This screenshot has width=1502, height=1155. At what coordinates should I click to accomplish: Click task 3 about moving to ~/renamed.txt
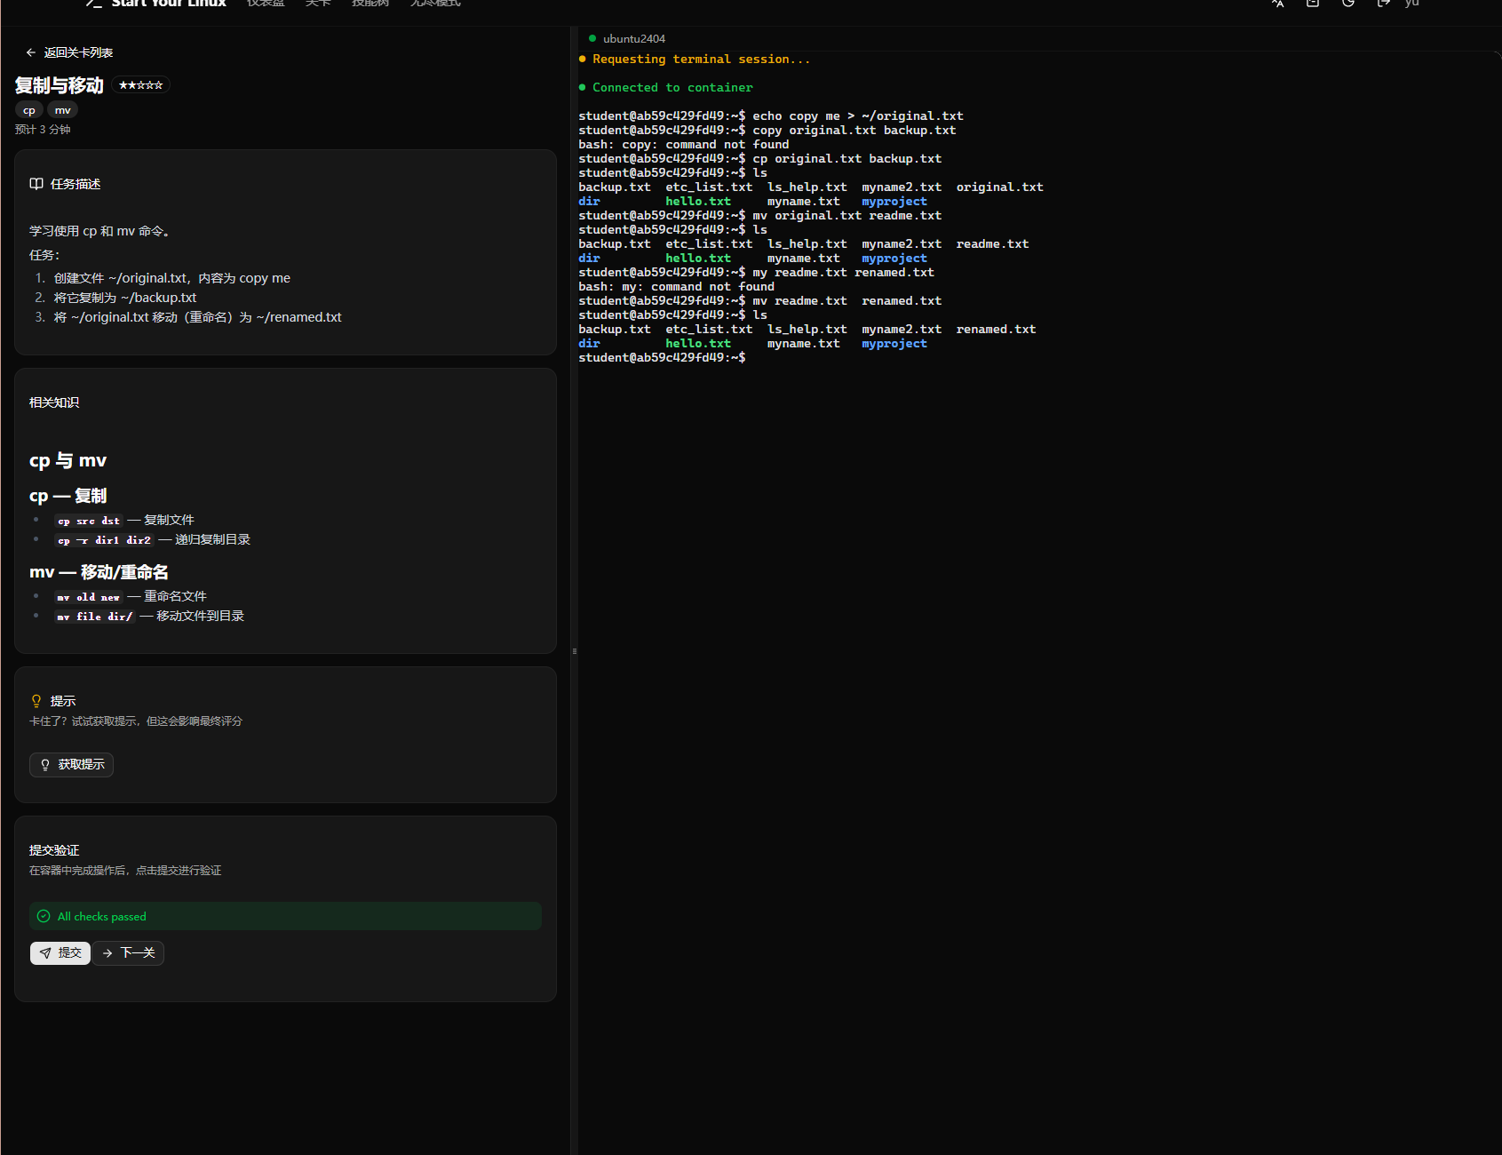click(x=197, y=317)
